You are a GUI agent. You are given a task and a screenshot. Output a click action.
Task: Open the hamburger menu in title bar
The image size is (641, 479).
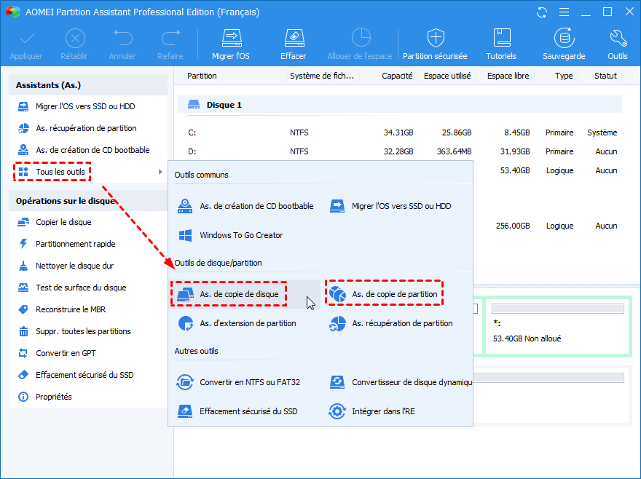coord(564,12)
